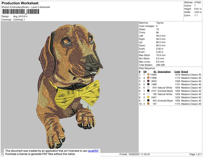The width and height of the screenshot is (203, 157).
Task: Click the 'Brand' column header
Action: click(185, 72)
